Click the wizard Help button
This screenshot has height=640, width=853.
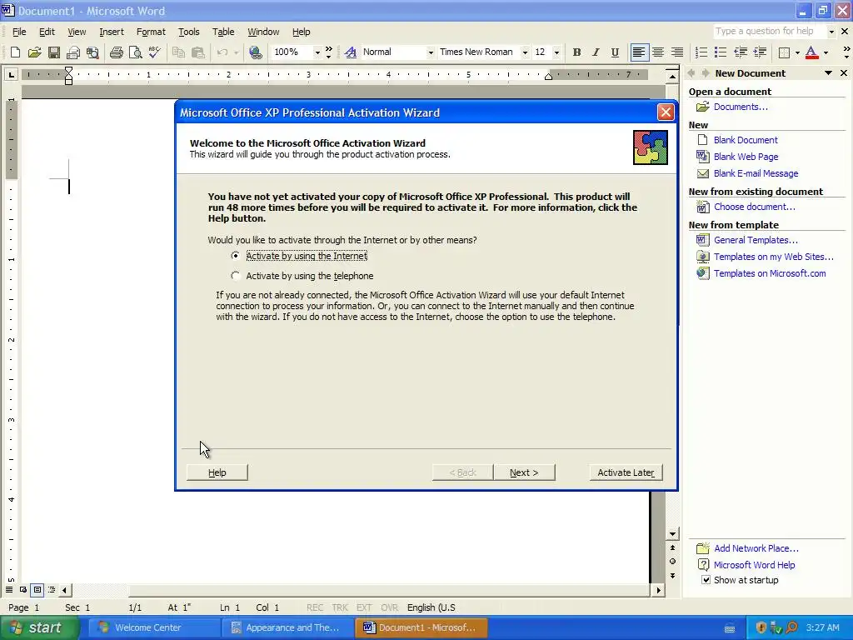[217, 472]
